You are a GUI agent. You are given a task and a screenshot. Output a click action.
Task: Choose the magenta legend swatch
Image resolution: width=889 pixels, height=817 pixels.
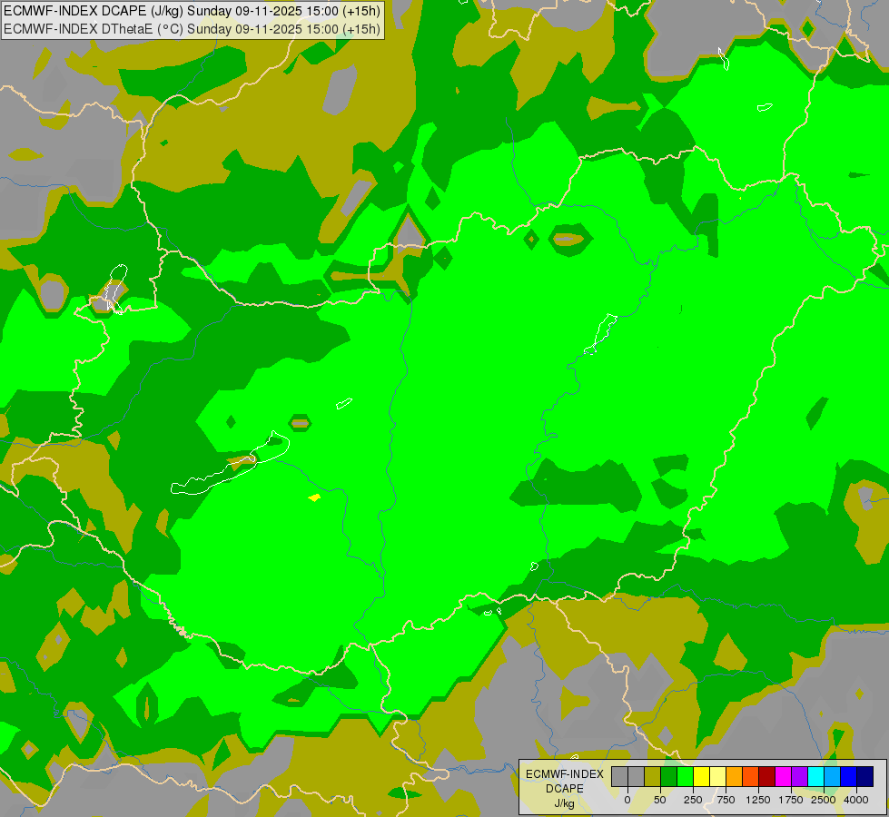pos(783,776)
